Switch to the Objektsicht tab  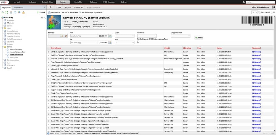coord(7,7)
